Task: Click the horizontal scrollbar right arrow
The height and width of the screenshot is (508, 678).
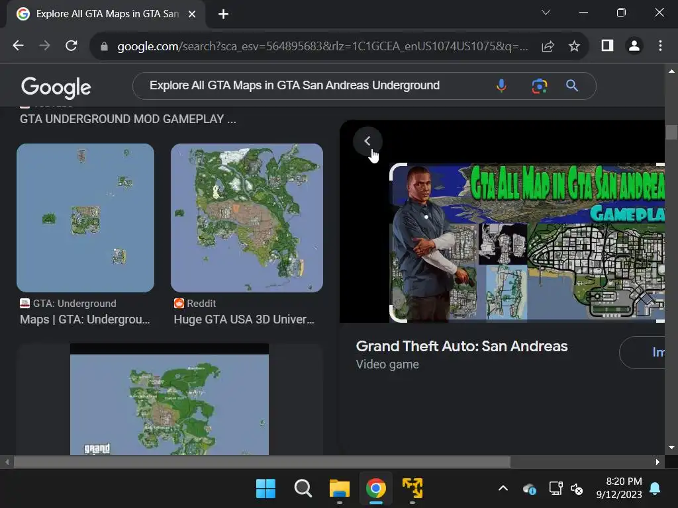Action: tap(657, 462)
